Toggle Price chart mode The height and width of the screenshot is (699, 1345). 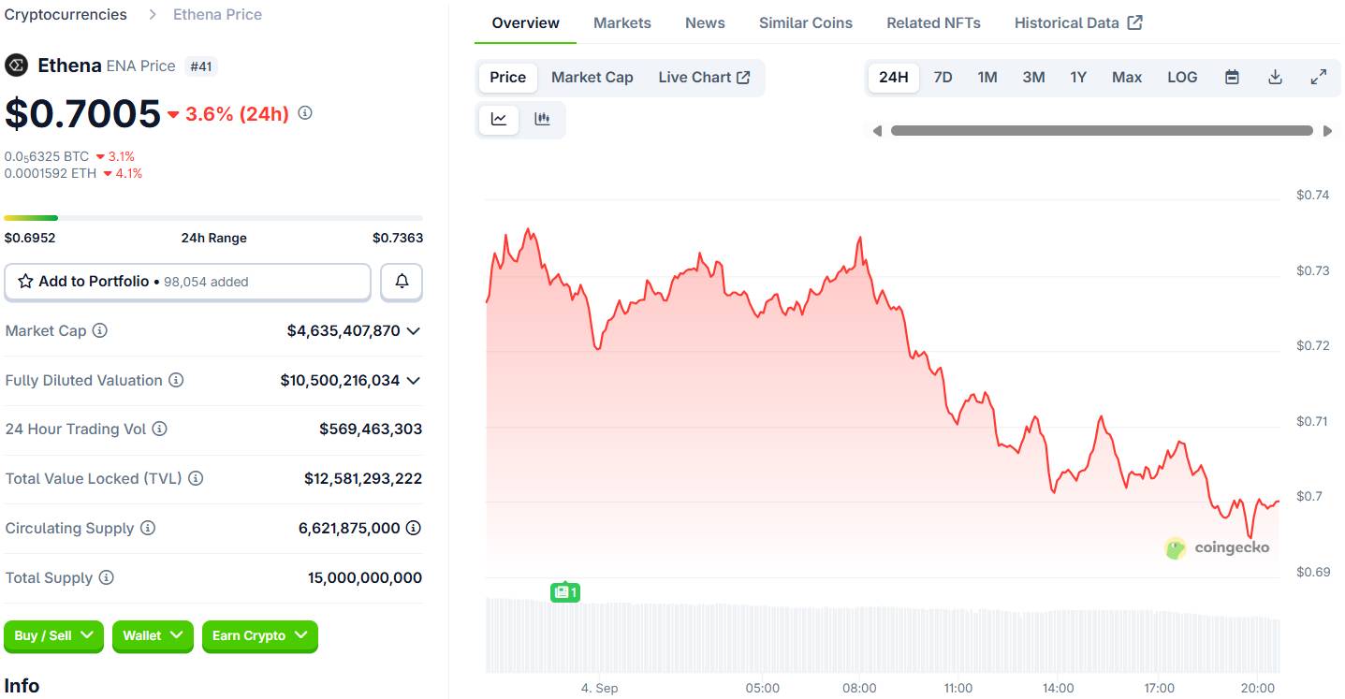[508, 78]
